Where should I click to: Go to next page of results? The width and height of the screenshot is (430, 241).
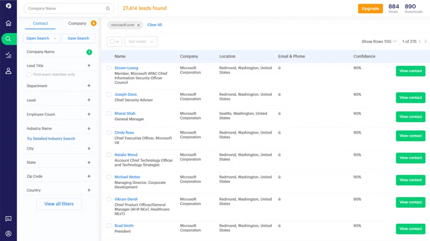point(425,42)
